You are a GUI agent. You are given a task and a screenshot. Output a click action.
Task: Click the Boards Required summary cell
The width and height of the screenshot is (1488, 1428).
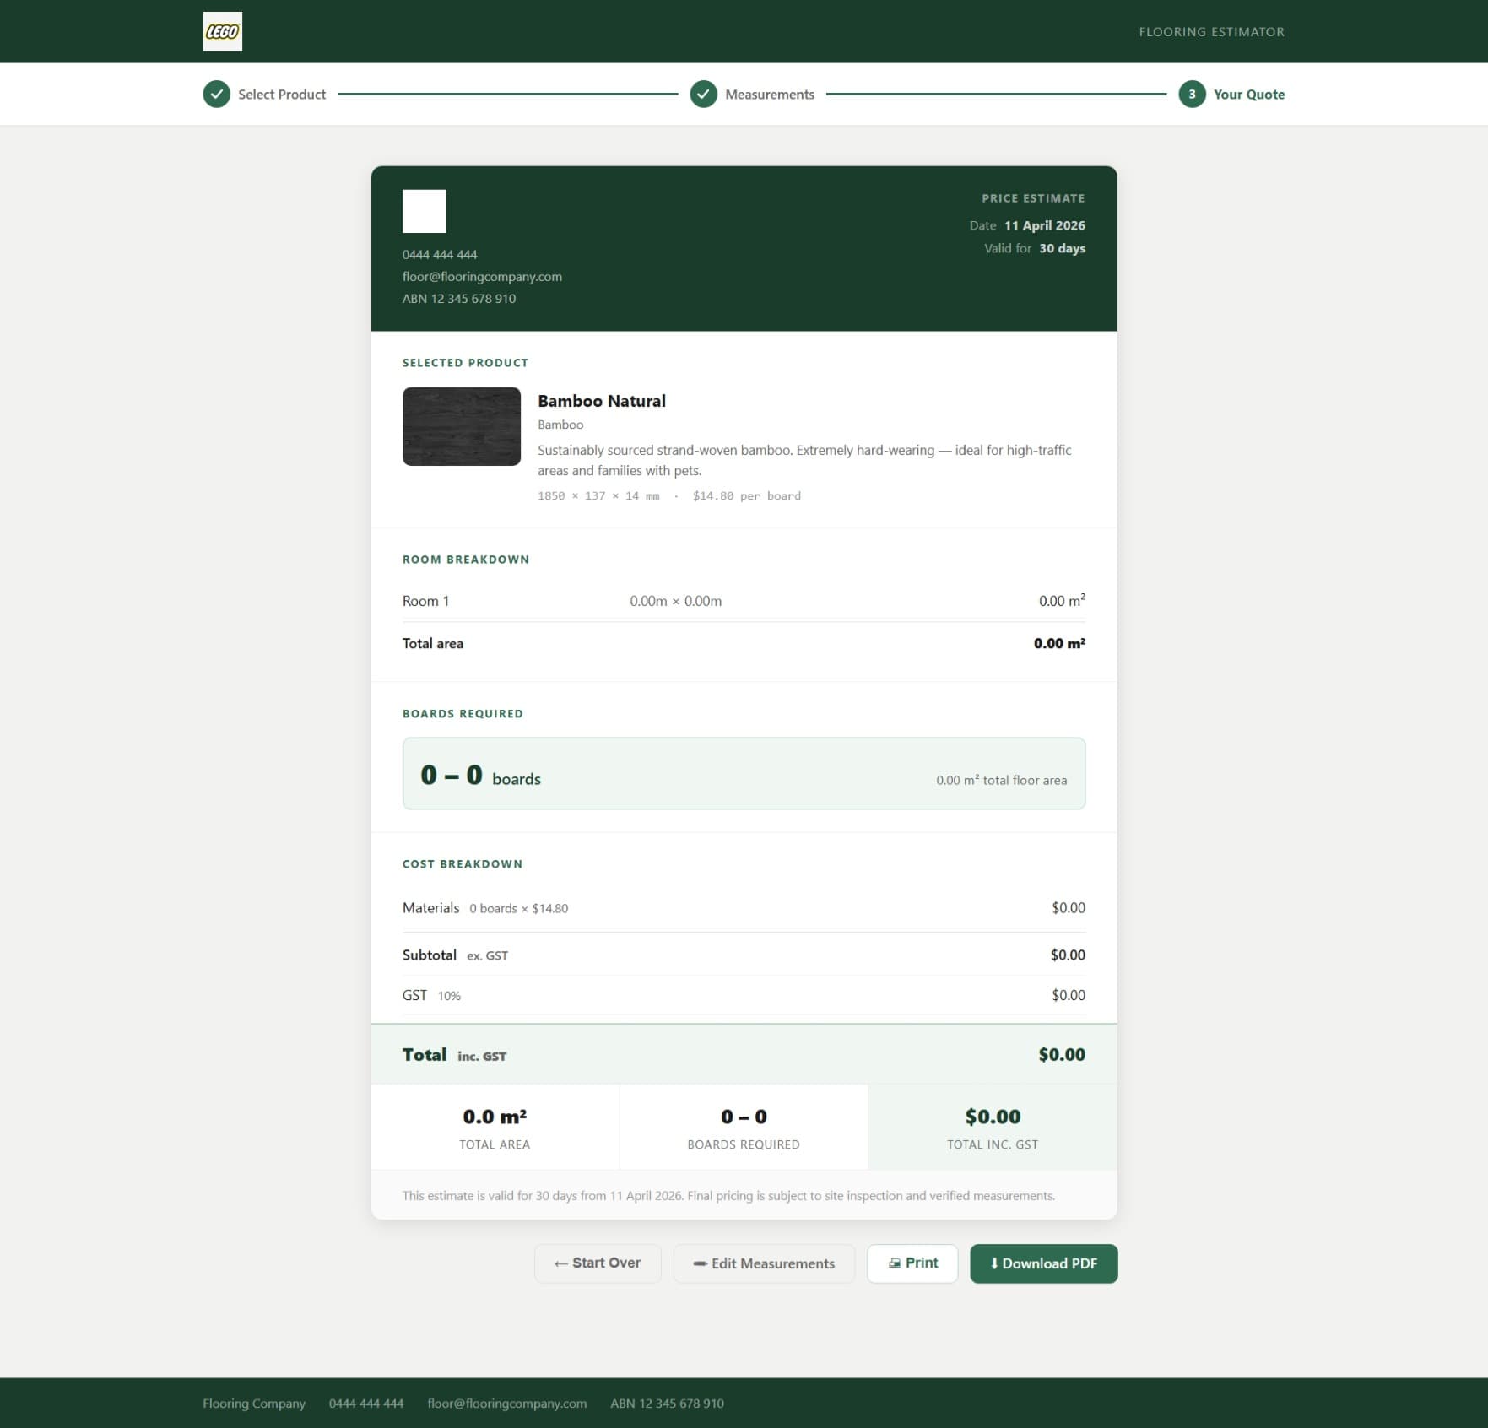click(744, 1127)
